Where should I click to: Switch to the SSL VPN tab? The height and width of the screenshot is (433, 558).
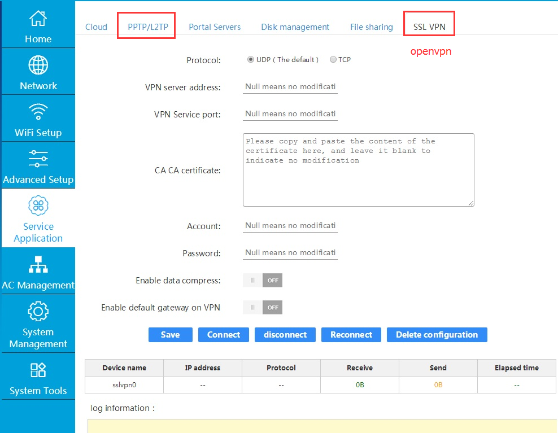(x=429, y=27)
